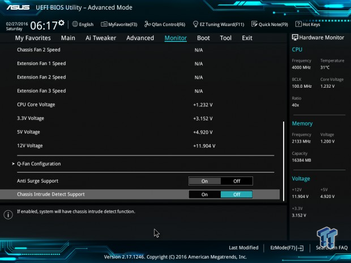Screen dimensions: 351x263
Task: Click the Hardware Monitor screen icon
Action: pos(295,37)
